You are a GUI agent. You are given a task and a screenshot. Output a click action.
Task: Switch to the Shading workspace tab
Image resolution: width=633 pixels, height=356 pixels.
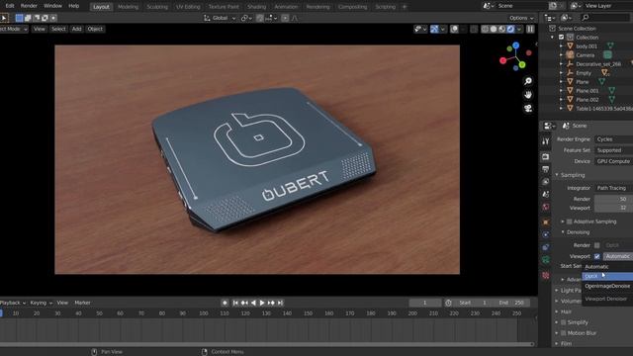tap(256, 7)
